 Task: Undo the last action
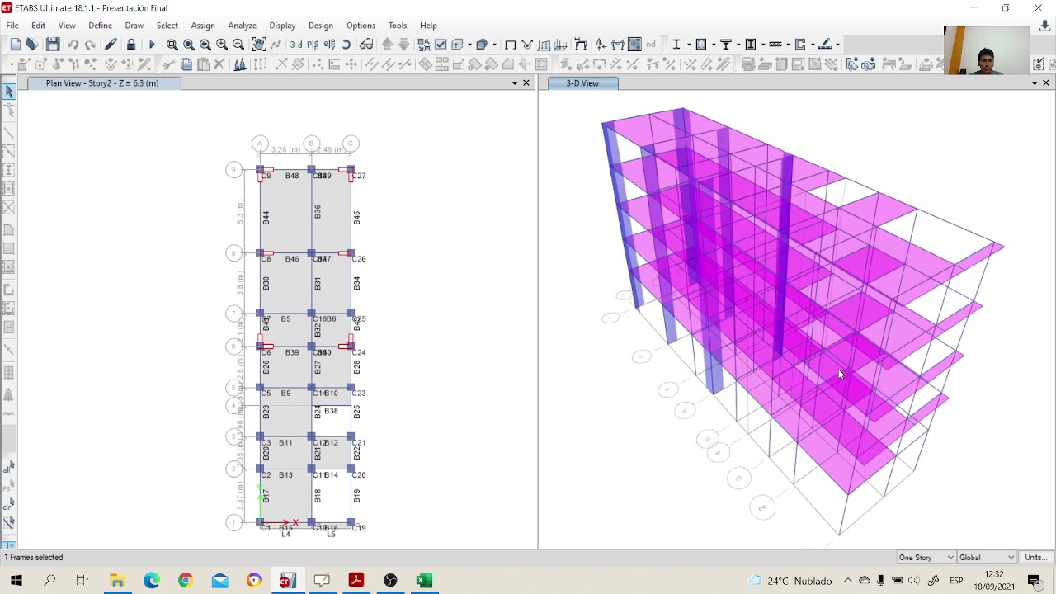pyautogui.click(x=73, y=45)
